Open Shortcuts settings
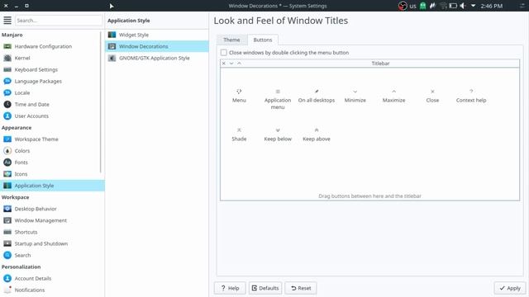Screen dimensions: 529x297 coord(52,232)
